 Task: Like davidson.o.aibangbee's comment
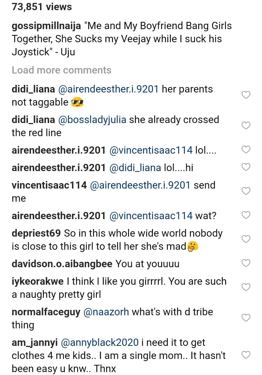[246, 263]
